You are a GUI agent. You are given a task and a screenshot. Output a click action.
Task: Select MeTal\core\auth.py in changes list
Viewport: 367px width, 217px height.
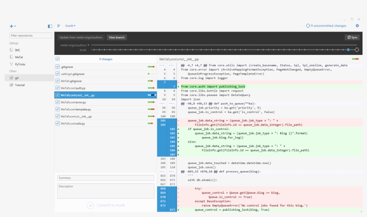point(106,88)
